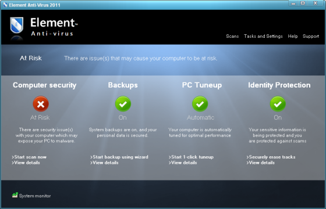The image size is (326, 209).
Task: Open the Scans menu
Action: coord(232,36)
